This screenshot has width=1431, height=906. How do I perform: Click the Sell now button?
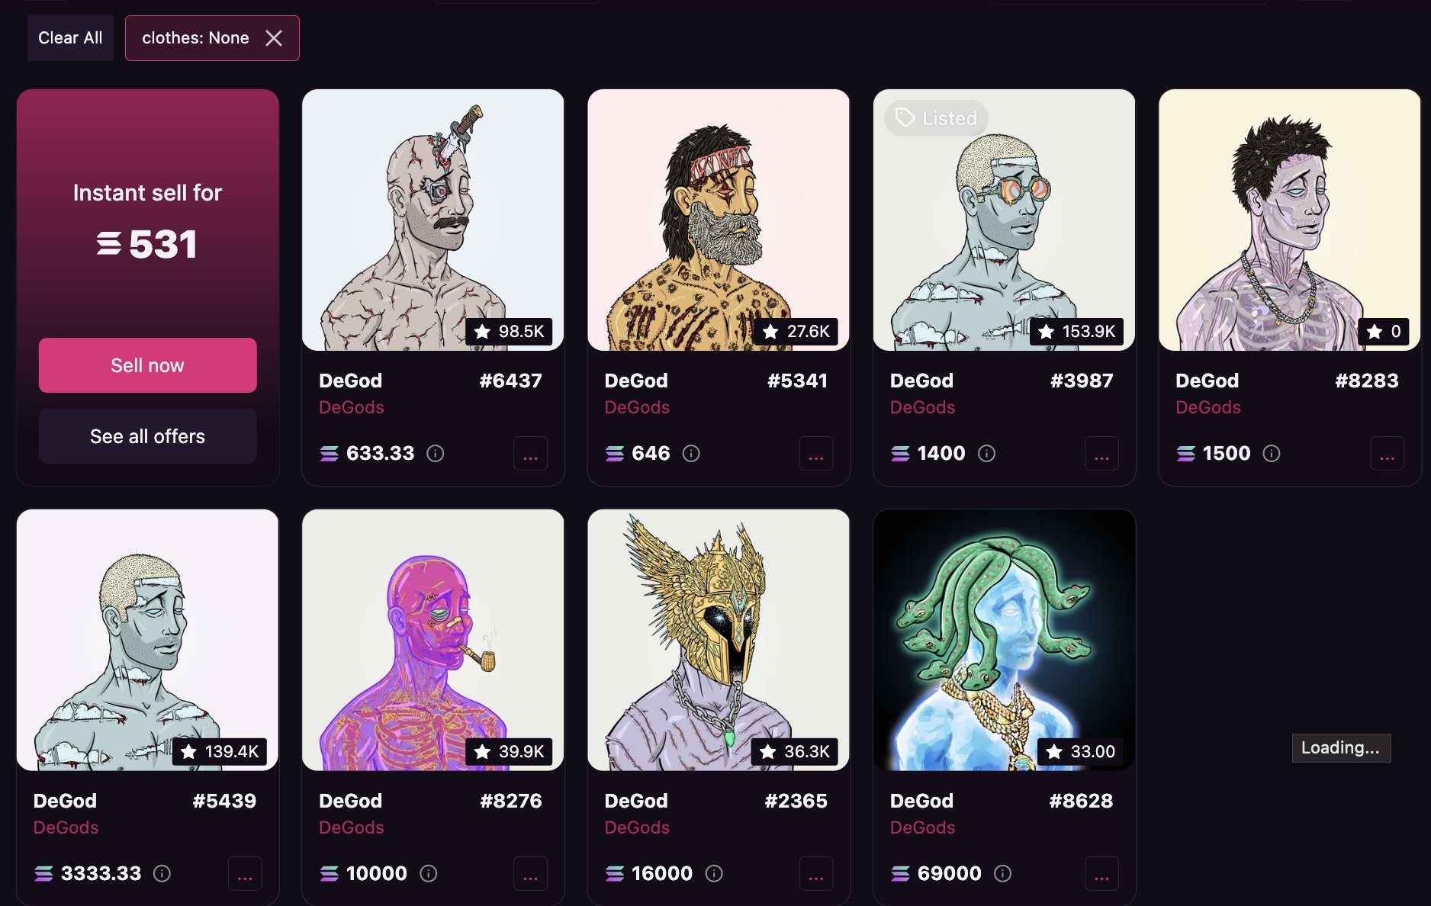coord(147,365)
